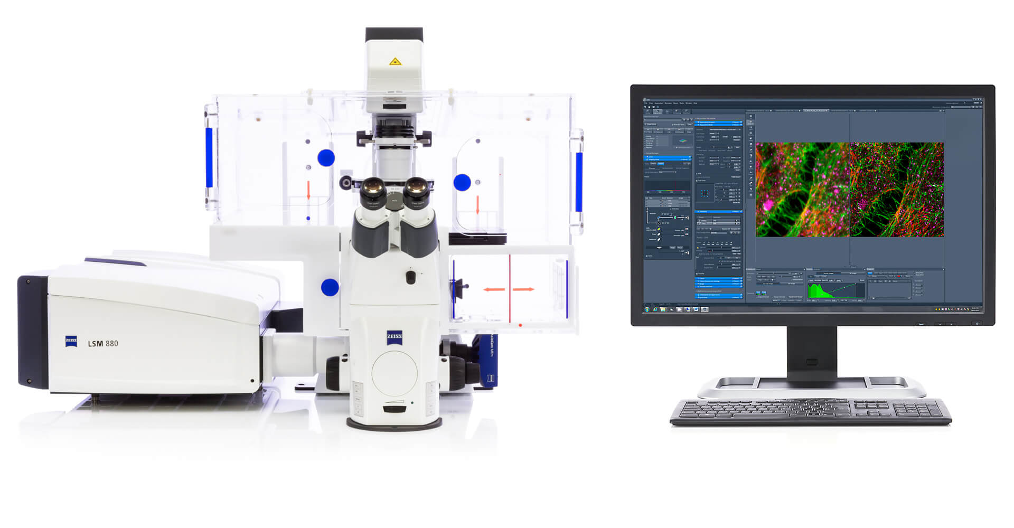Adjust the Gain slider beside warning icon

720,247
